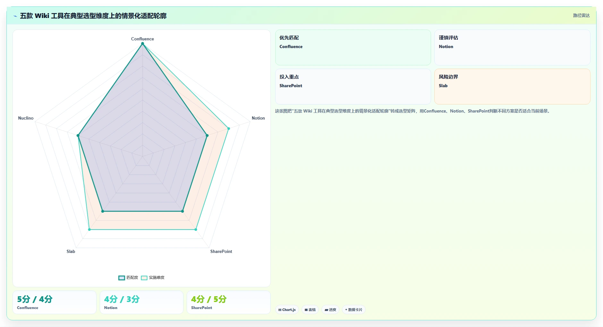Image resolution: width=603 pixels, height=327 pixels.
Task: Click the Notion 实施难度 outer data point
Action: point(229,129)
